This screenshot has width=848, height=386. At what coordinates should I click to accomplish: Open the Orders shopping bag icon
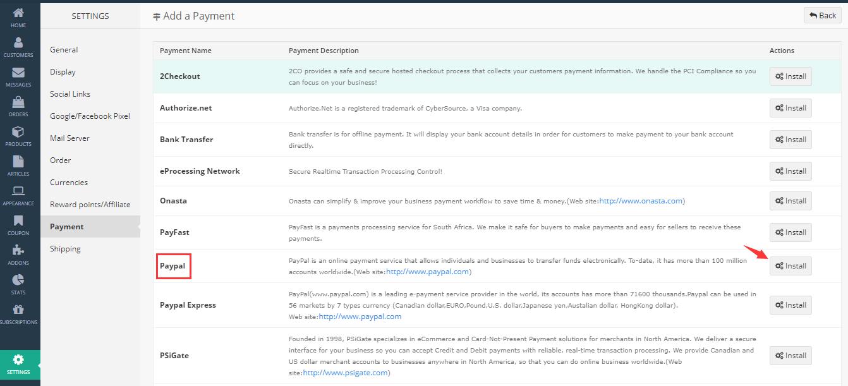click(18, 103)
